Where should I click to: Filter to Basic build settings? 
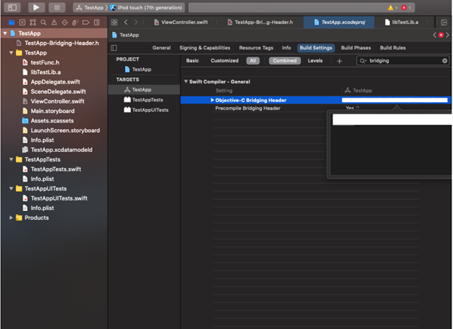click(193, 61)
